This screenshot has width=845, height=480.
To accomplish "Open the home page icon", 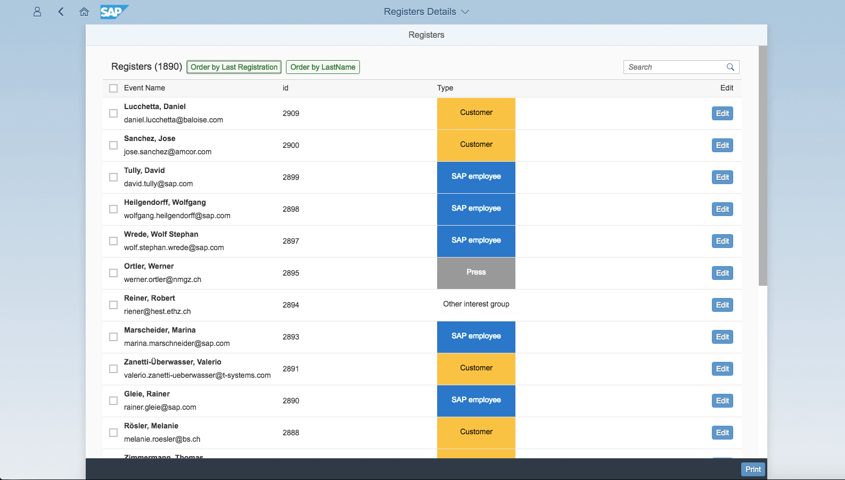I will (x=84, y=12).
